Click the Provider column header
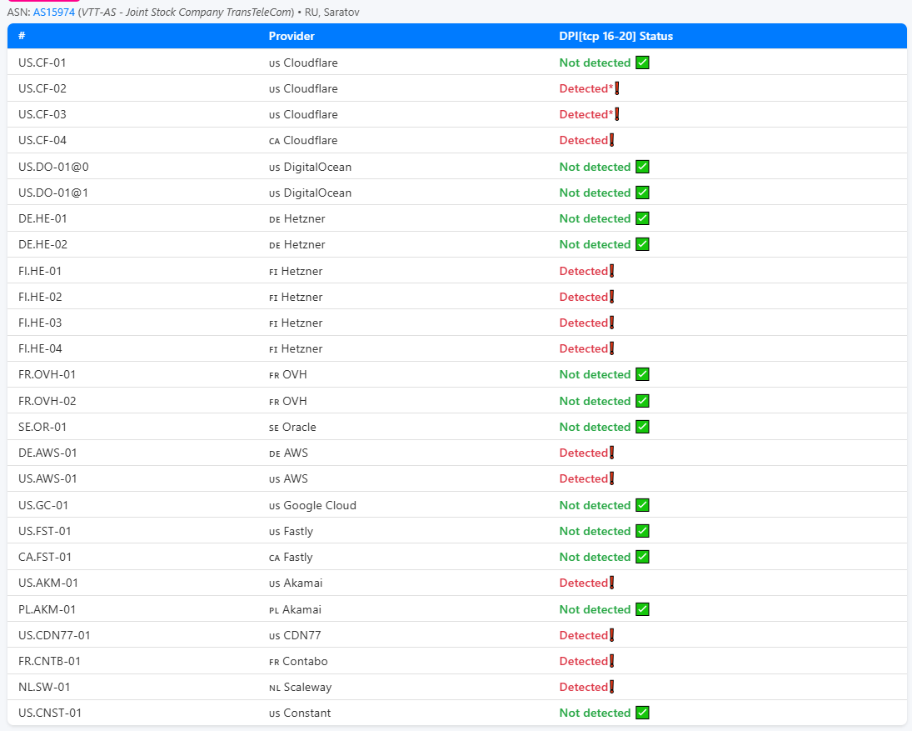The width and height of the screenshot is (912, 731). click(x=292, y=37)
